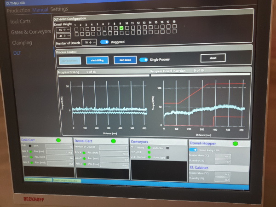Click the abort button
Viewport: 276px width, 207px height.
(x=213, y=58)
